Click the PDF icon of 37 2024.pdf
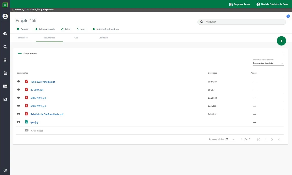This screenshot has width=292, height=175. tap(27, 90)
